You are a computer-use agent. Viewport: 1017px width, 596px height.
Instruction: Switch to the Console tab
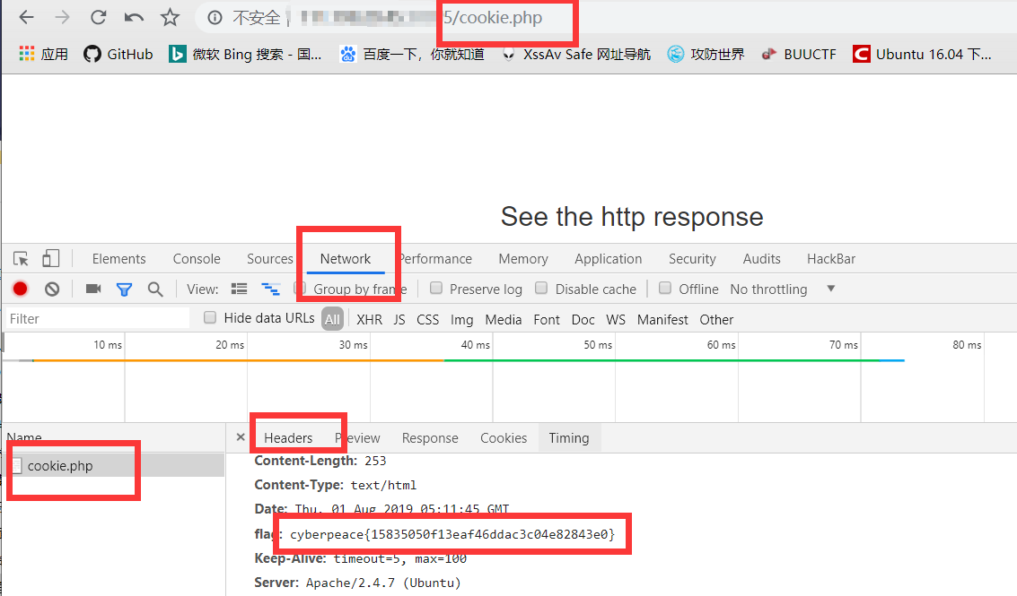[197, 258]
